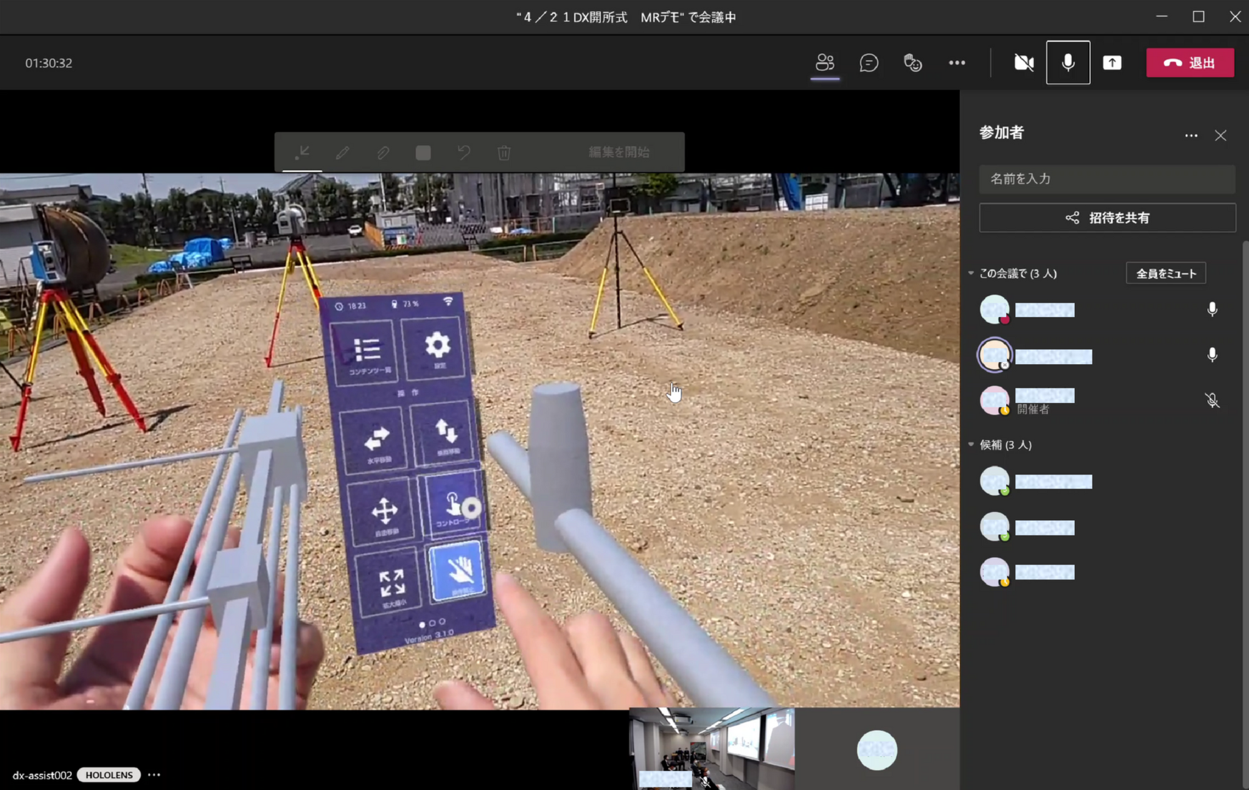Toggle the microphone mute button
The width and height of the screenshot is (1249, 790).
pyautogui.click(x=1068, y=62)
